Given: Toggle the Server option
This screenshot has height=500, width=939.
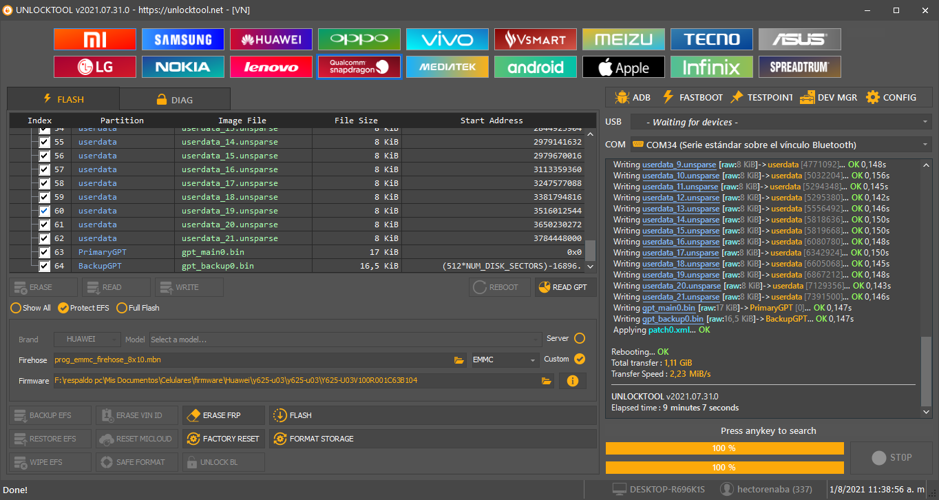Looking at the screenshot, I should click(580, 338).
